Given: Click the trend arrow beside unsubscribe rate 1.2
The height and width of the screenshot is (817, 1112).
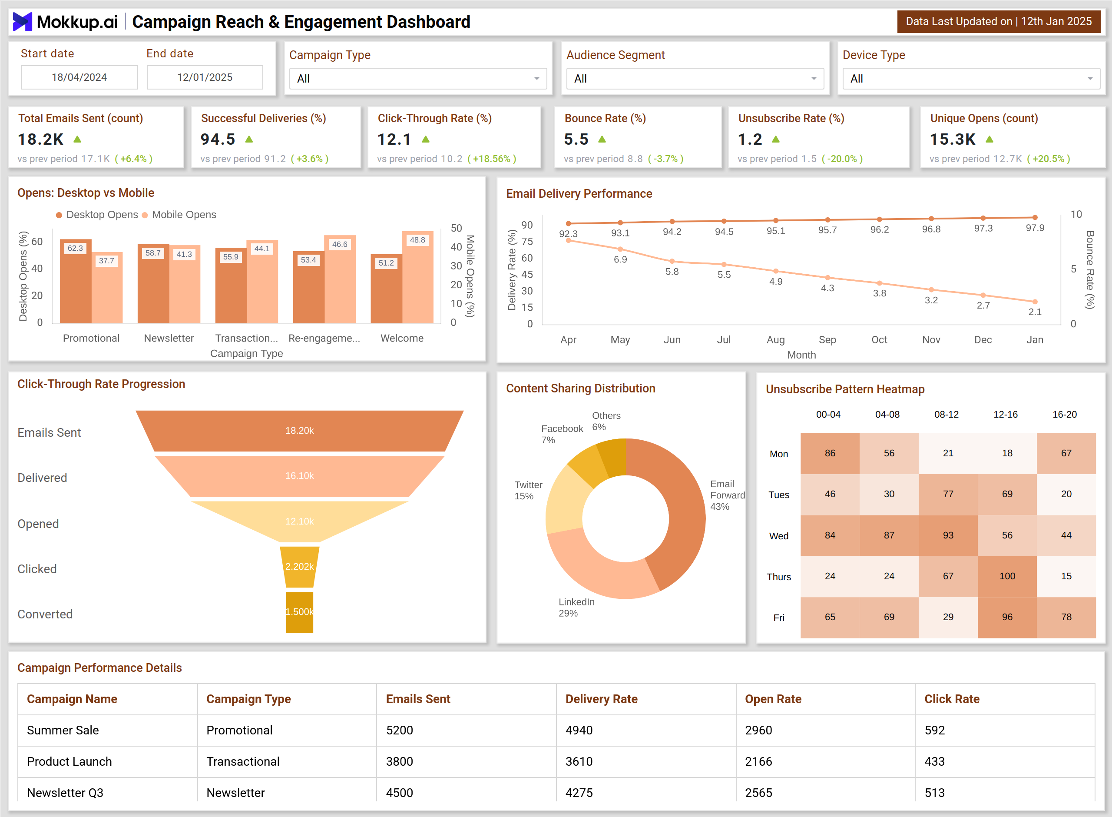Looking at the screenshot, I should pyautogui.click(x=775, y=139).
